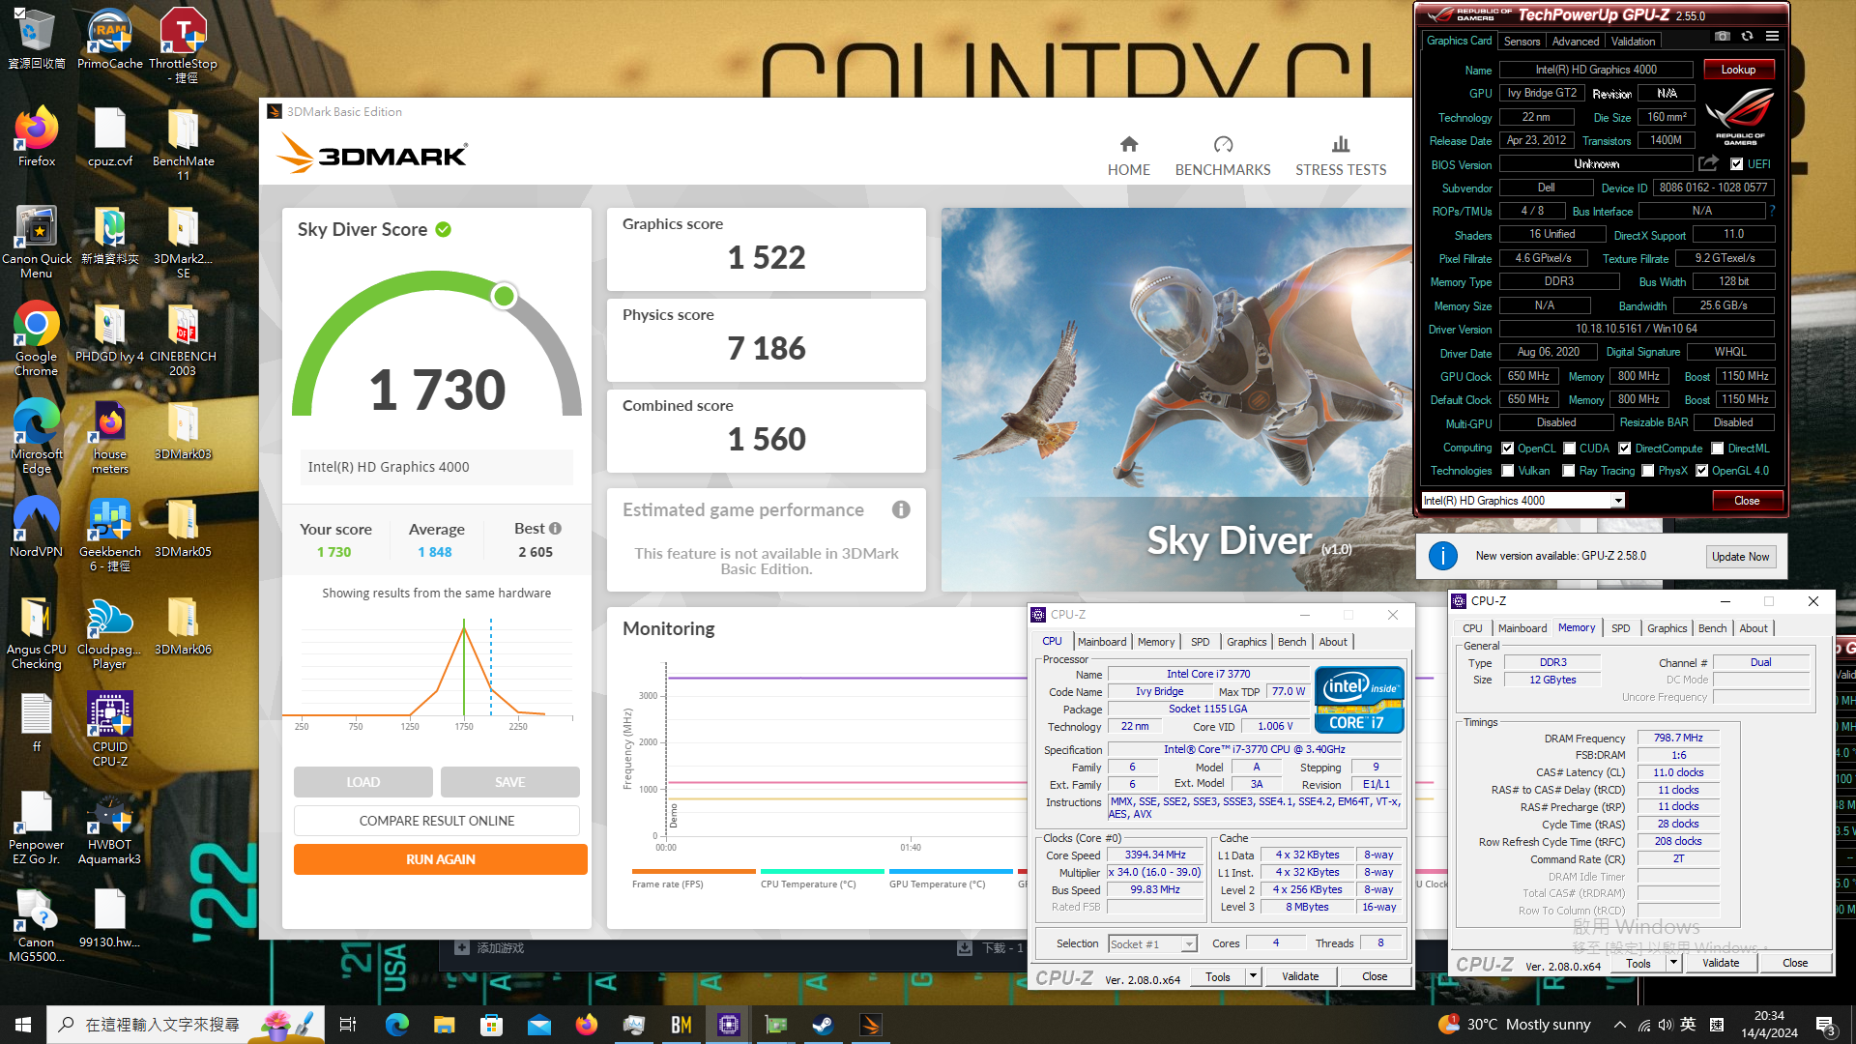Image resolution: width=1856 pixels, height=1044 pixels.
Task: Select the ThrottleStop desktop icon
Action: click(184, 45)
